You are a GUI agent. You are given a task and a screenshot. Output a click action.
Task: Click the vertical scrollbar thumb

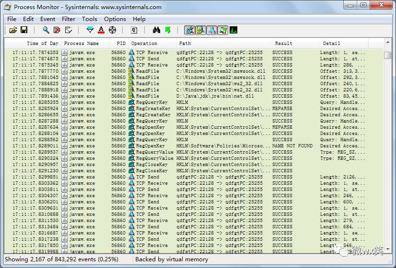(x=388, y=55)
